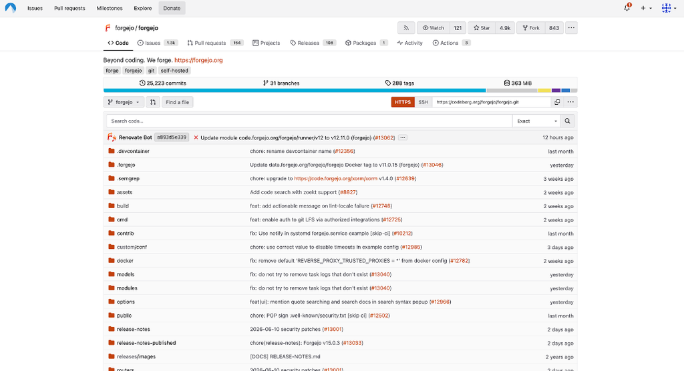Screen dimensions: 684x371
Task: Open the 25,223 commits history
Action: (163, 83)
